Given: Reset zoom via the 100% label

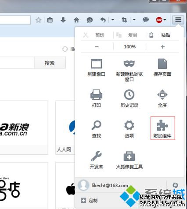Looking at the screenshot, I should tap(129, 47).
